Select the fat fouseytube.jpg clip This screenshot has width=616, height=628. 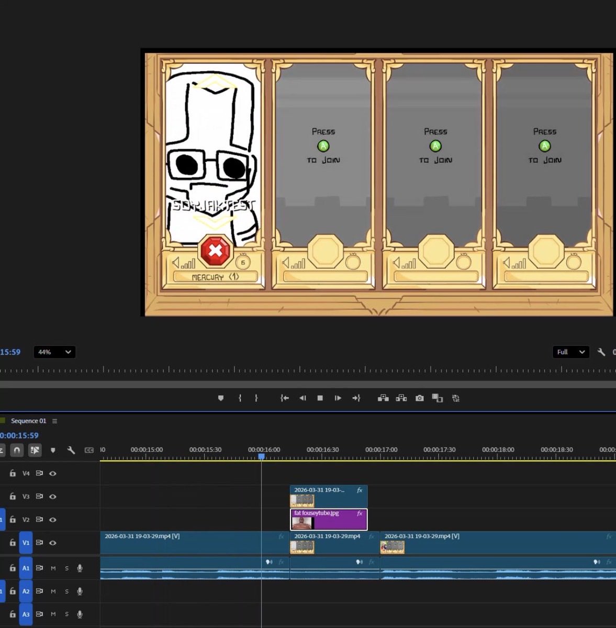(x=329, y=520)
